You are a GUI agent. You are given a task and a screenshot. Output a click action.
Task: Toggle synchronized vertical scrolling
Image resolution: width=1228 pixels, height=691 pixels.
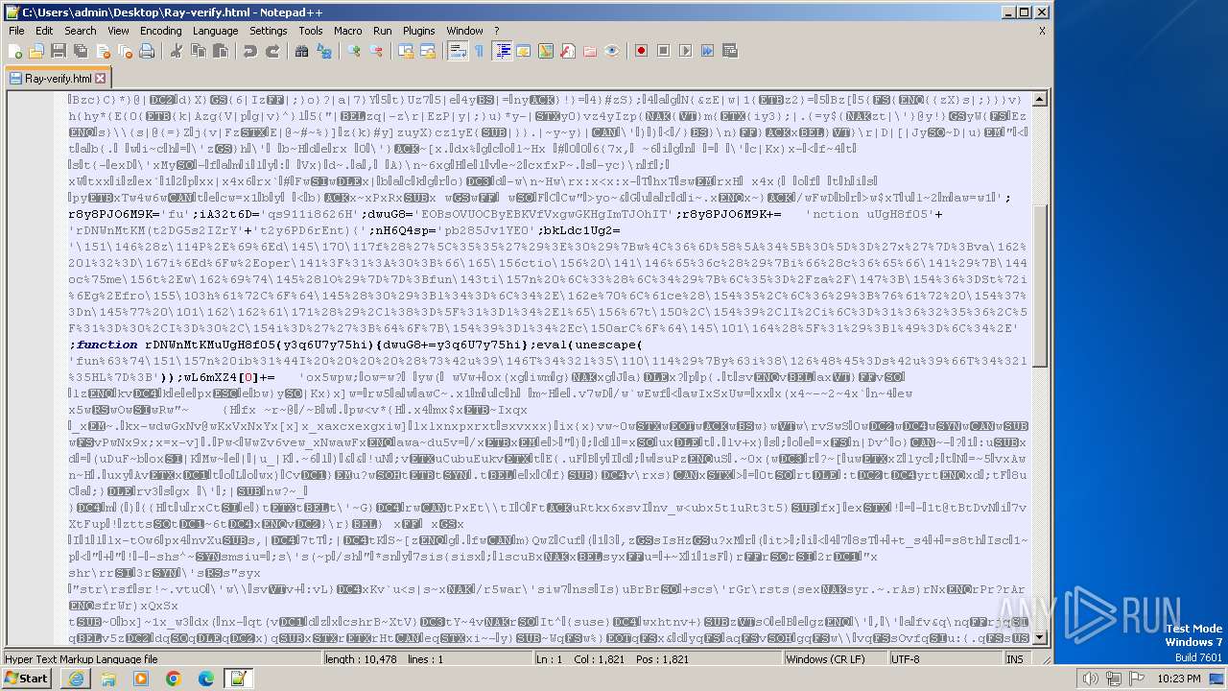click(x=406, y=51)
